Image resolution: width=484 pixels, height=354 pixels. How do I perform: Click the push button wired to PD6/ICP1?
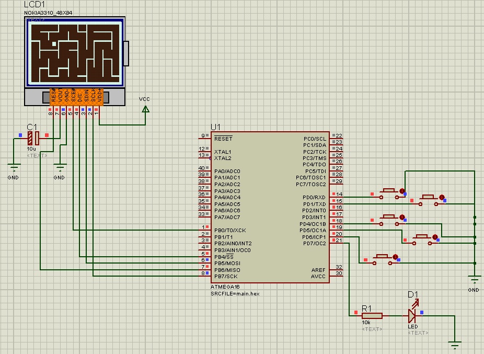383,260
